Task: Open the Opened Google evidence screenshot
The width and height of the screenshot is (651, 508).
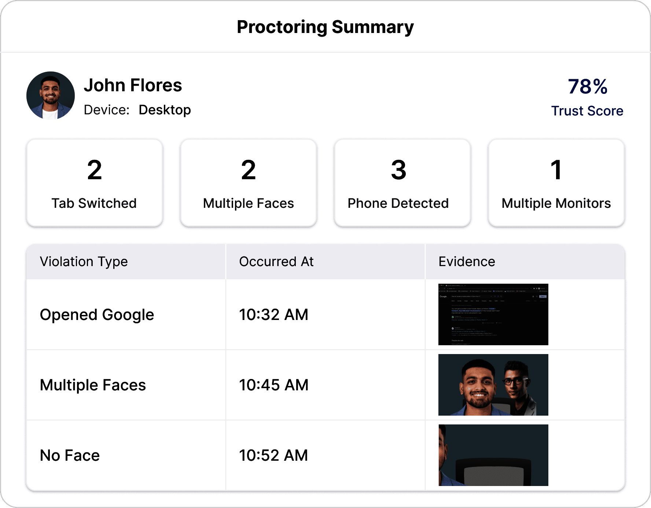Action: click(493, 314)
